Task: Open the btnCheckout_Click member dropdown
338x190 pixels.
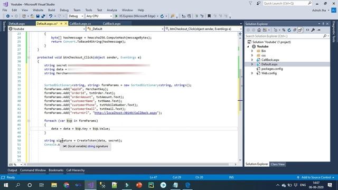Action: [x=241, y=29]
